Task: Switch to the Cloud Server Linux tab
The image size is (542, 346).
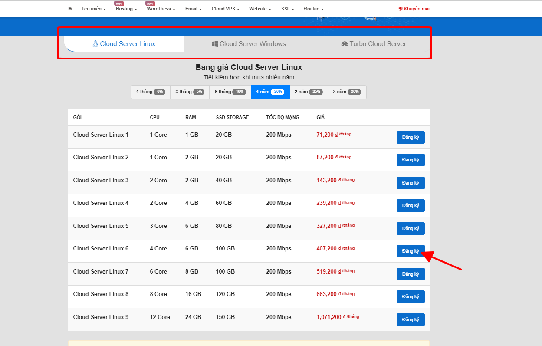Action: (x=124, y=44)
